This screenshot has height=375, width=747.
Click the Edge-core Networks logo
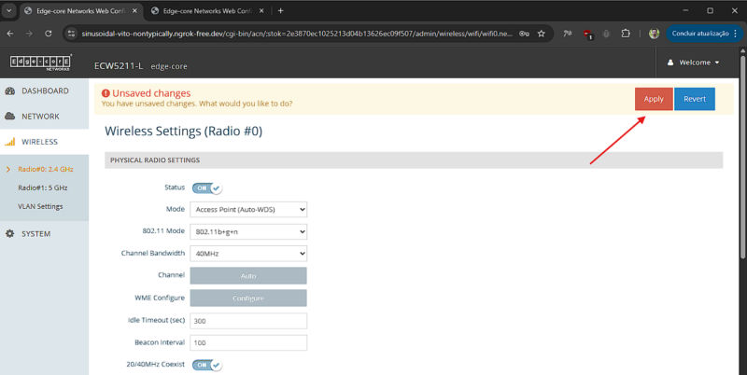[40, 62]
